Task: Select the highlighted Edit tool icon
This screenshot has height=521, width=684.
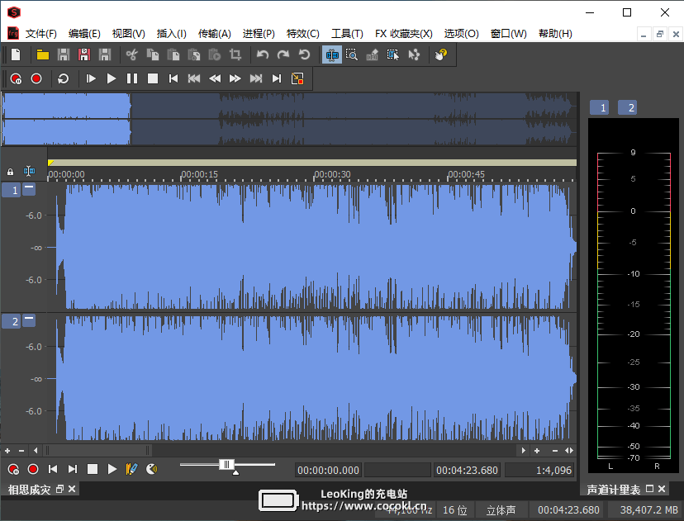Action: coord(332,54)
